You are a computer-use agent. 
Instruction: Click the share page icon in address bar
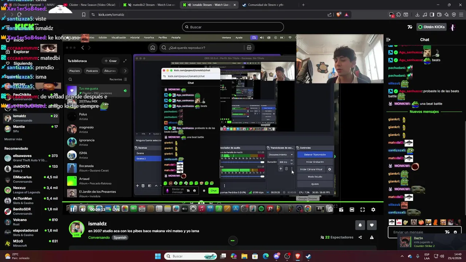pos(329,15)
